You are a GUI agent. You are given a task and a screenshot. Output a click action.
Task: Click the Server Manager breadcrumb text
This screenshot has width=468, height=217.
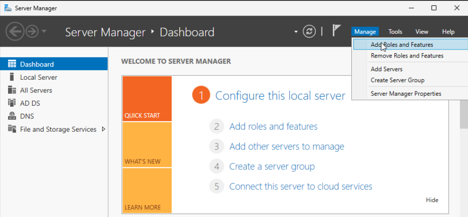coord(105,32)
